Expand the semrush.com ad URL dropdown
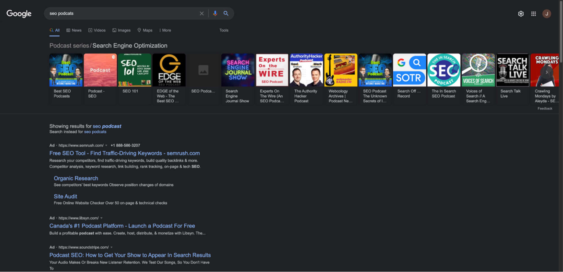This screenshot has height=272, width=563. pyautogui.click(x=106, y=145)
